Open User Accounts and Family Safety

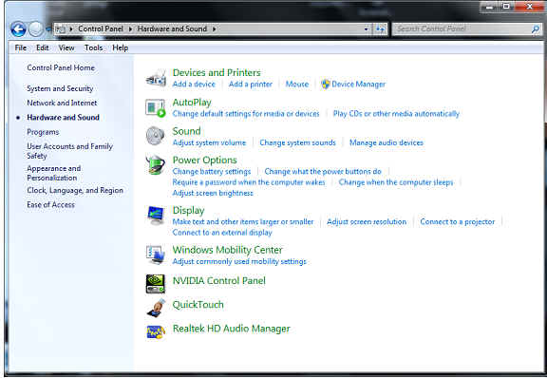pos(69,151)
